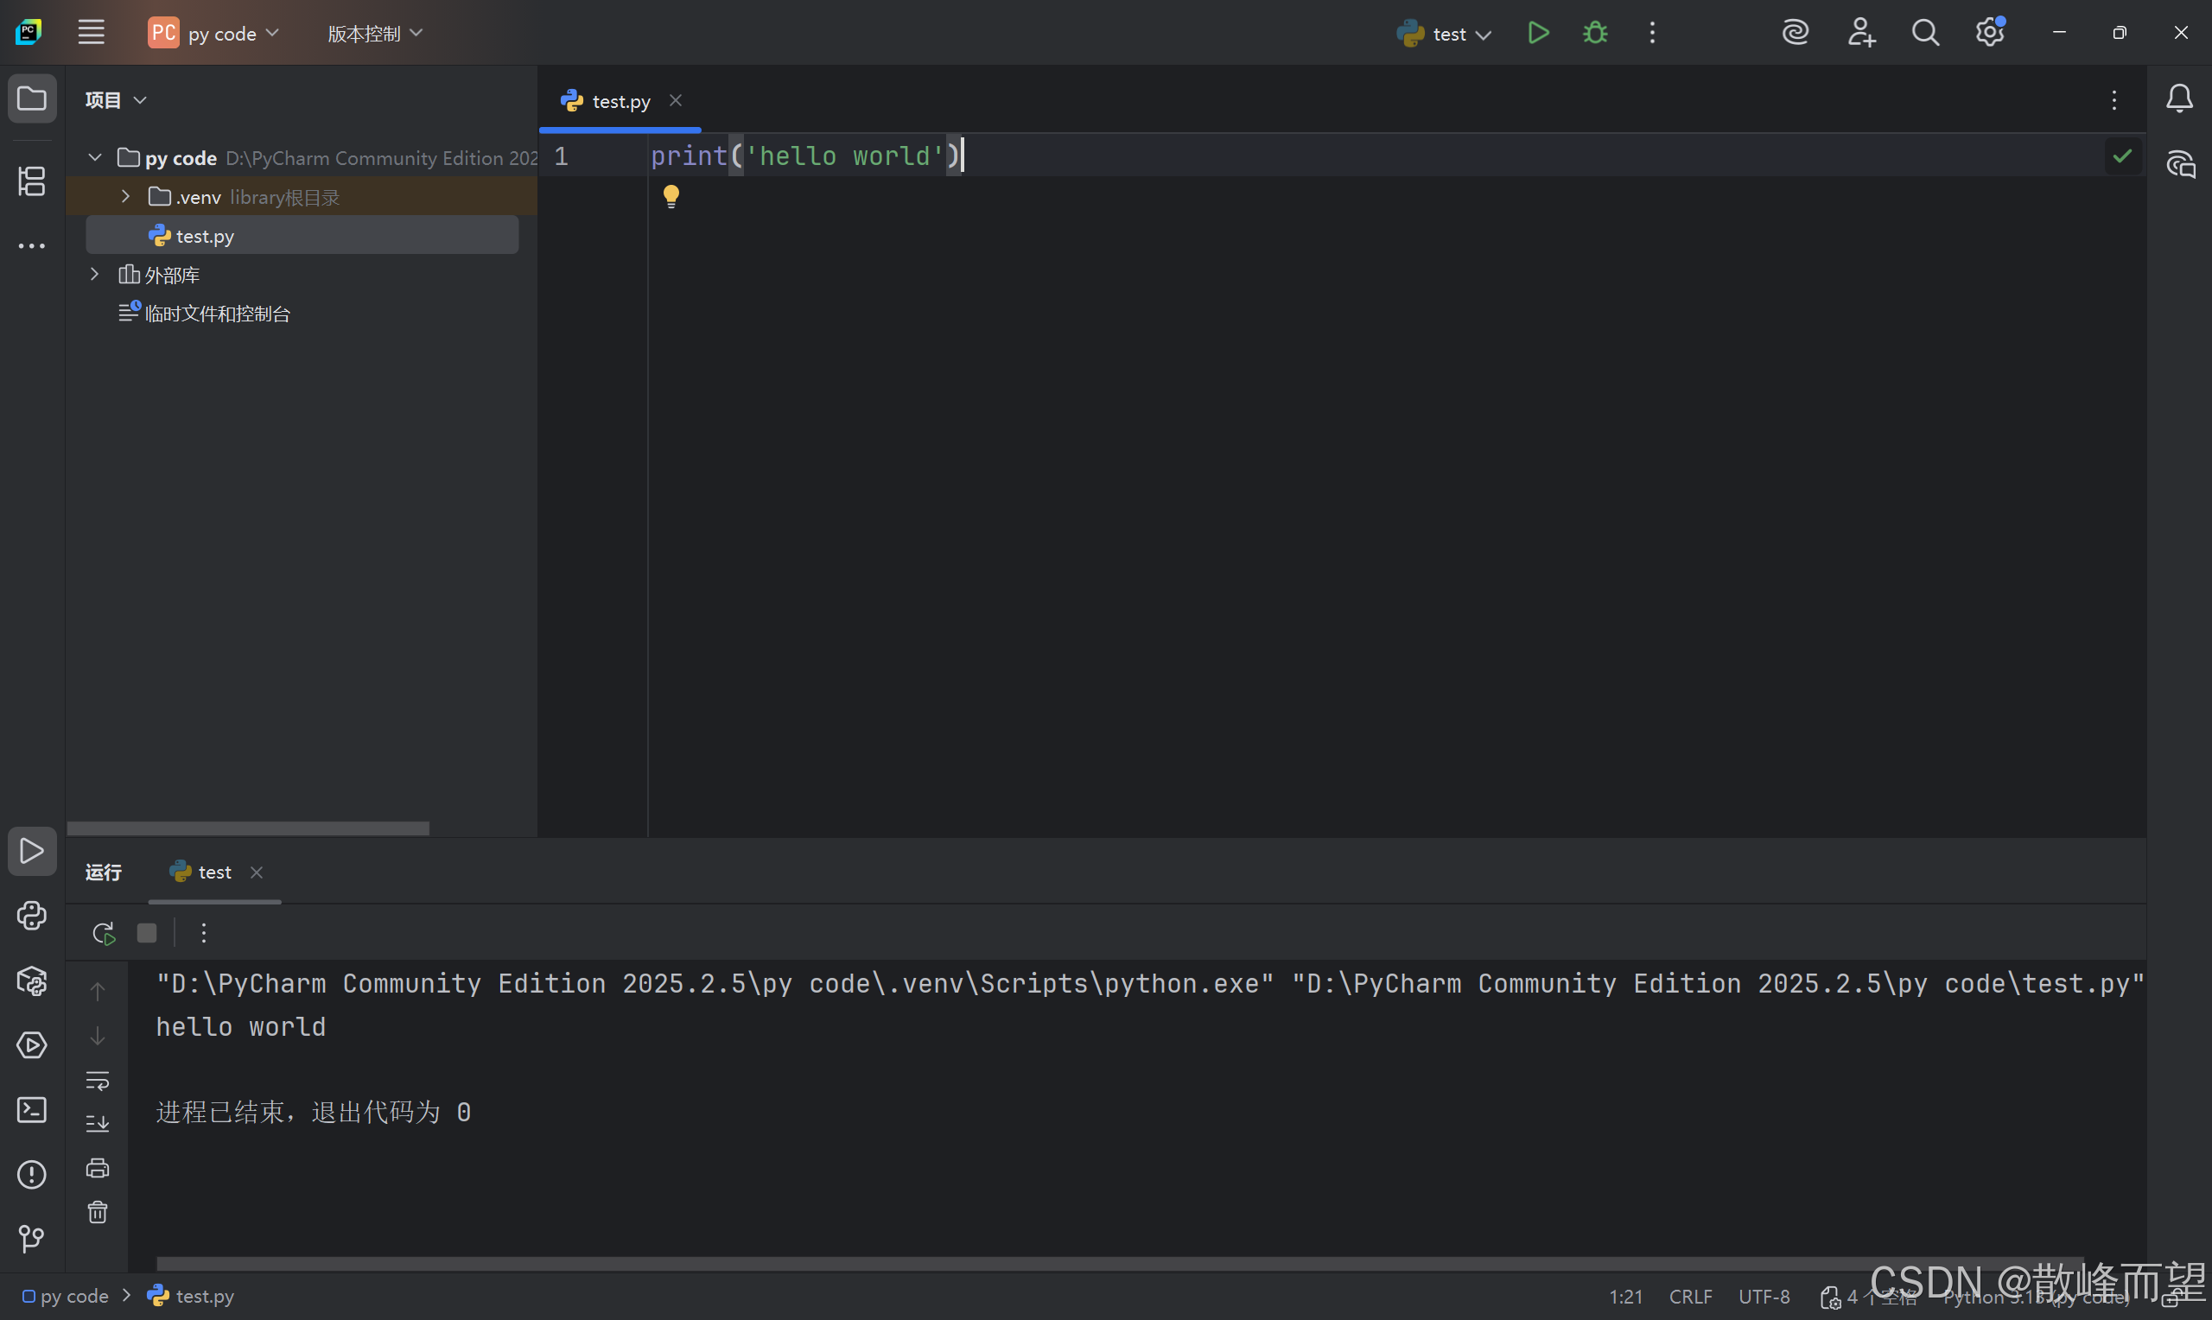Select the test.py editor tab
Image resolution: width=2212 pixels, height=1320 pixels.
tap(620, 101)
